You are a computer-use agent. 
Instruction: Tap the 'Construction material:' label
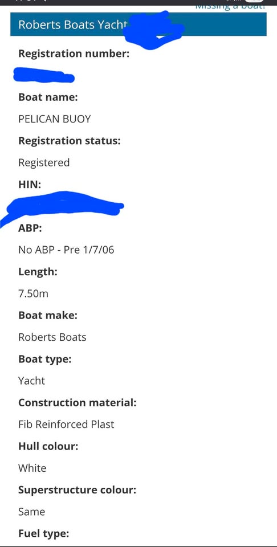click(78, 403)
